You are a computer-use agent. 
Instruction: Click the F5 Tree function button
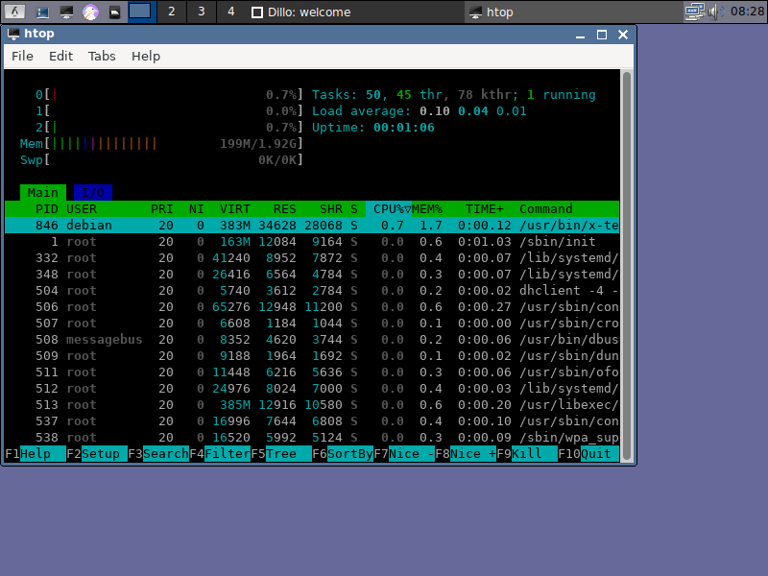(x=281, y=454)
